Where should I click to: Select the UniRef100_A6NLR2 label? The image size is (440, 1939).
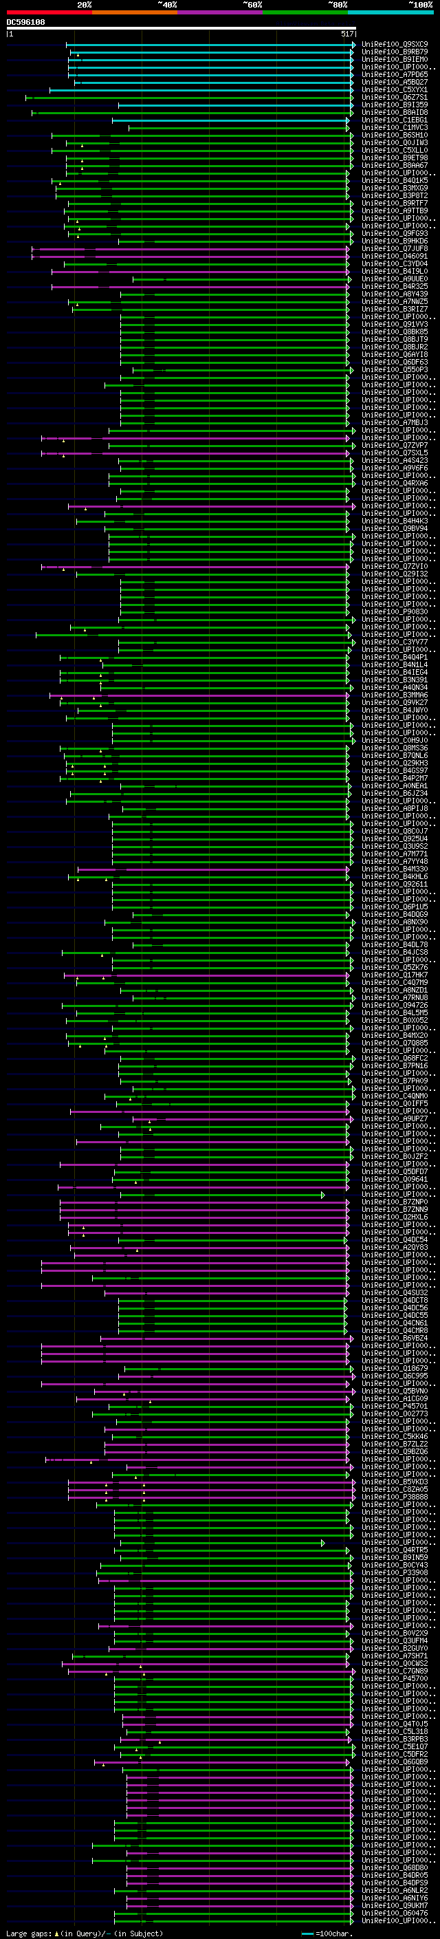(x=394, y=1890)
